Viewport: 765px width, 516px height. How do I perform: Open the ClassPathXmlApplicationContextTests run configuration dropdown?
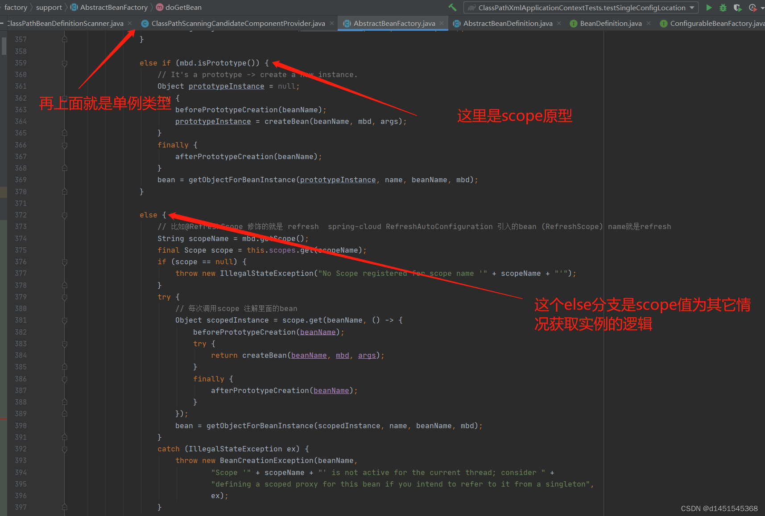click(581, 8)
